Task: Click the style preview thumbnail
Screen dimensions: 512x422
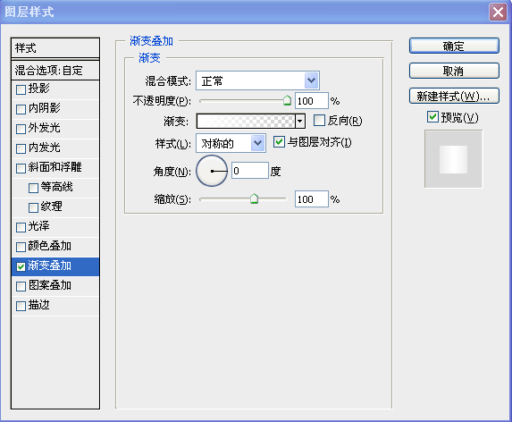Action: [453, 159]
